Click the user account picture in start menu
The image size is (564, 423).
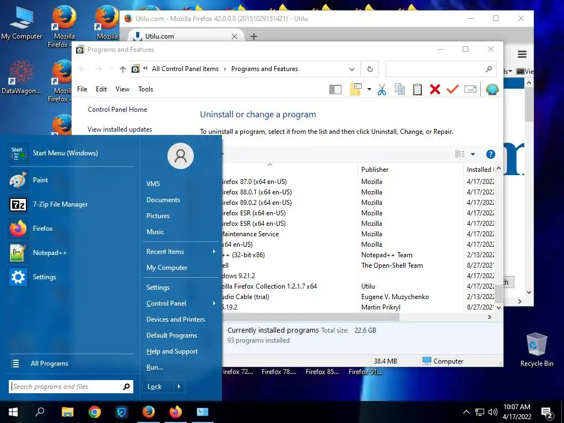click(181, 156)
